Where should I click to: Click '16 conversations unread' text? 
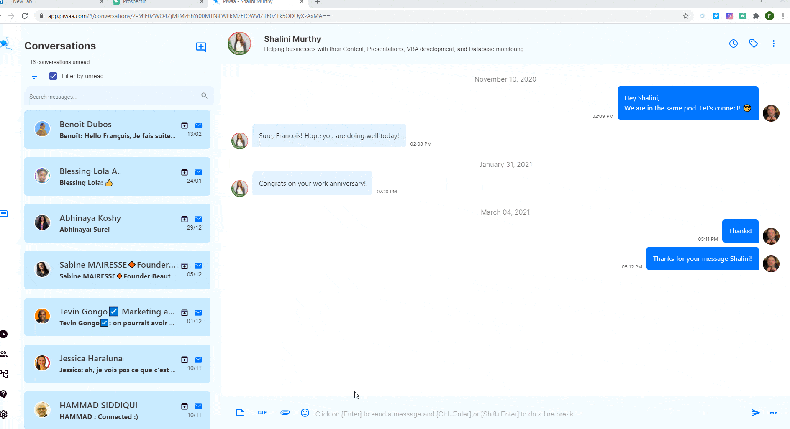tap(59, 62)
